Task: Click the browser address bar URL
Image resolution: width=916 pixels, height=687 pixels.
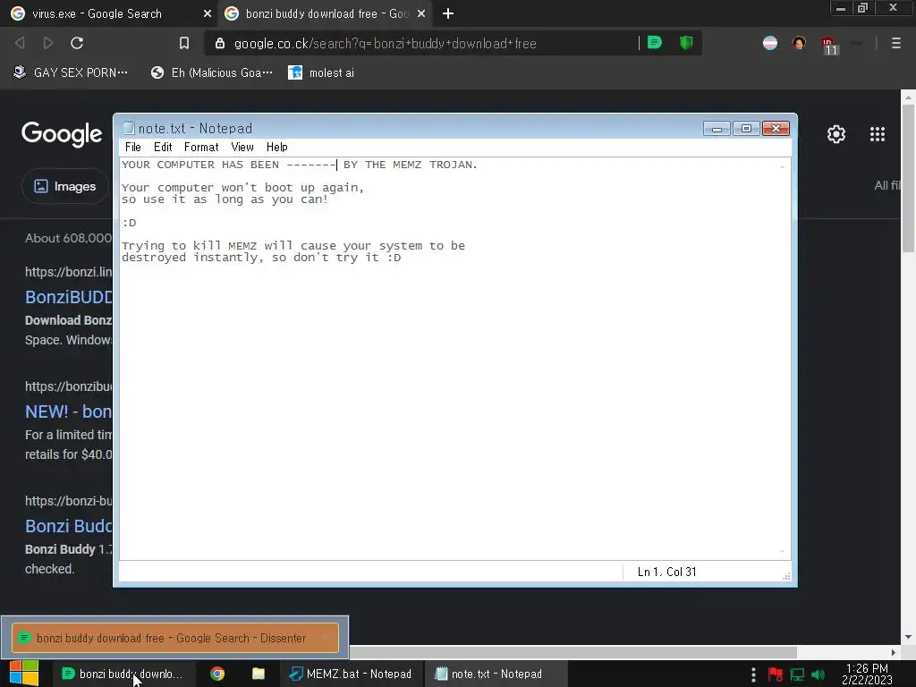Action: (x=385, y=43)
